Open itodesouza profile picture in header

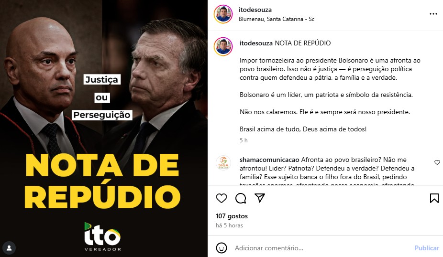tap(223, 14)
